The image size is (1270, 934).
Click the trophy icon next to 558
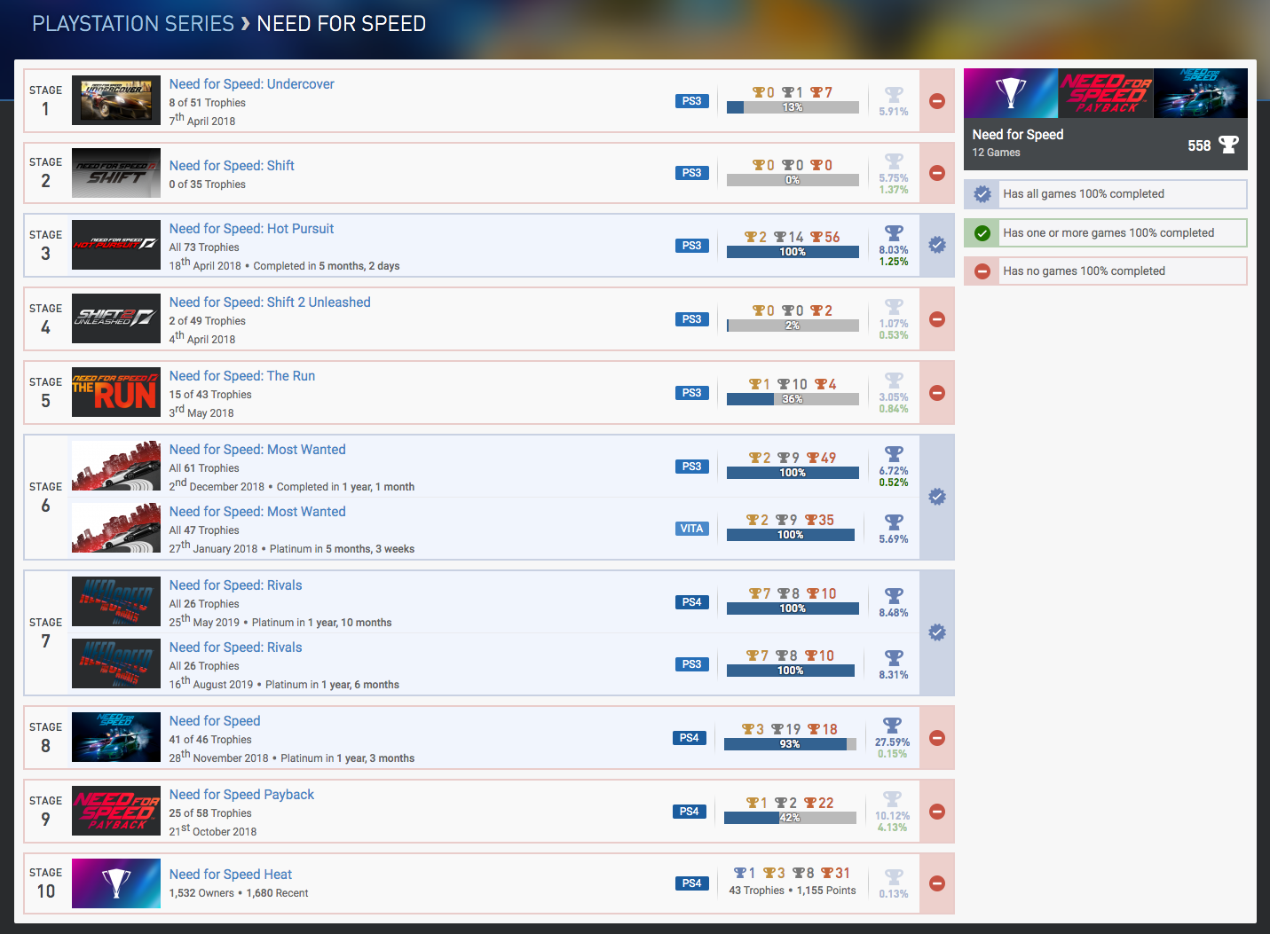[x=1228, y=145]
